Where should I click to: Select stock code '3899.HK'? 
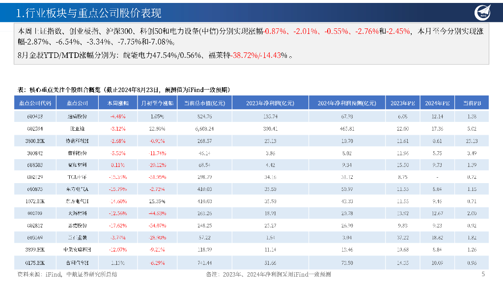(x=35, y=249)
